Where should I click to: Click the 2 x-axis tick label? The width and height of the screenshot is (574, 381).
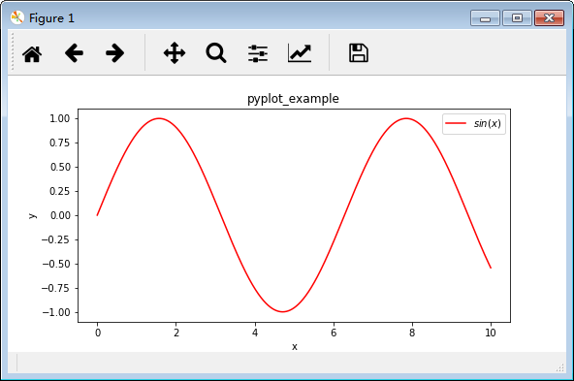coord(176,333)
